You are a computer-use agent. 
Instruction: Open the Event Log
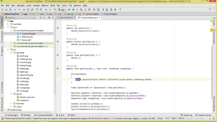point(186,115)
